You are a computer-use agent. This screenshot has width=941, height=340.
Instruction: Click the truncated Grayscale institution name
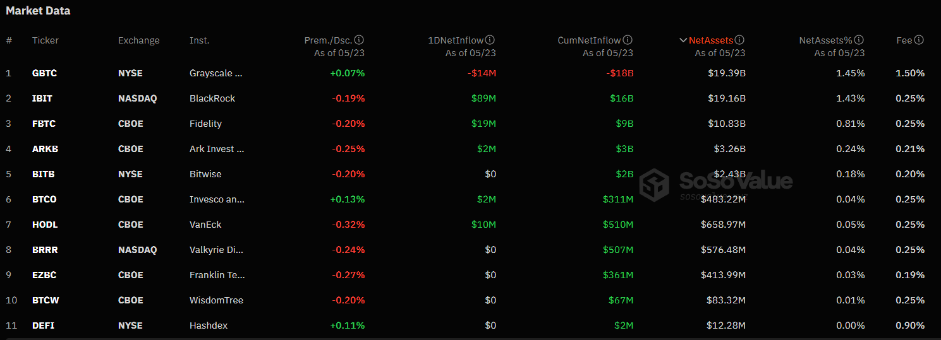coord(216,73)
